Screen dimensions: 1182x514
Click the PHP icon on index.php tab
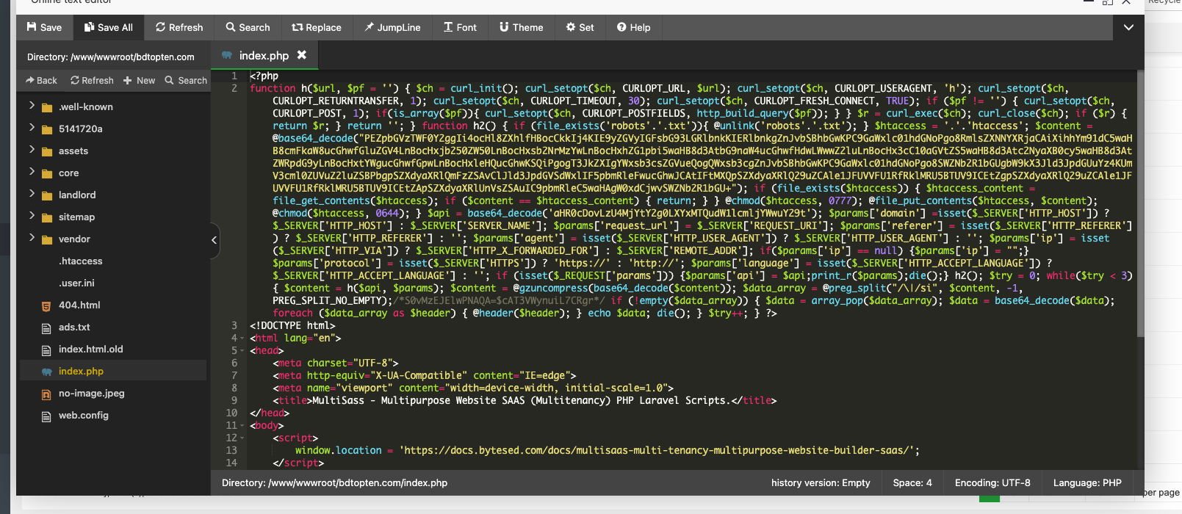point(227,55)
